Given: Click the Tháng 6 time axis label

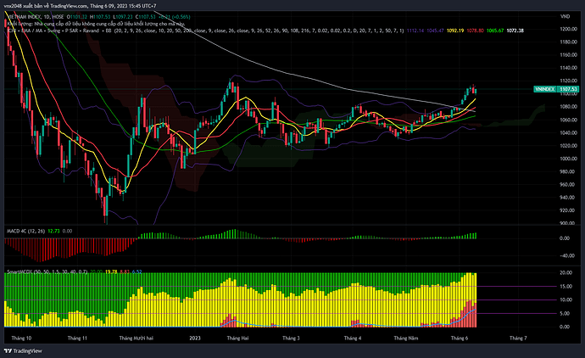Looking at the screenshot, I should [461, 337].
